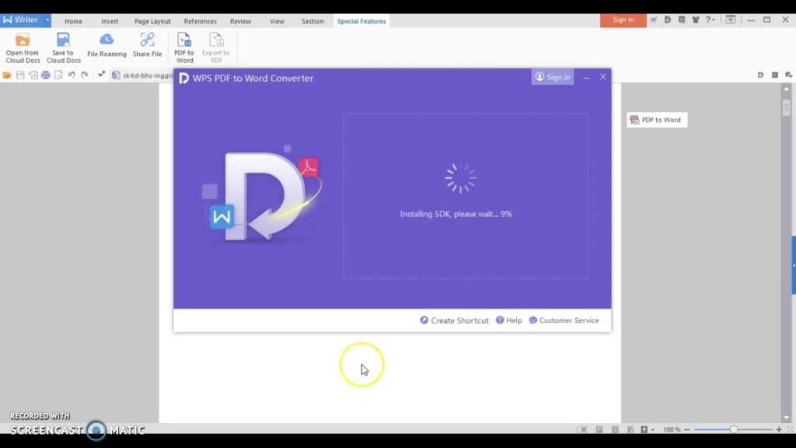Click the t-shirt skin icon in title bar
The height and width of the screenshot is (448, 796).
coord(694,20)
